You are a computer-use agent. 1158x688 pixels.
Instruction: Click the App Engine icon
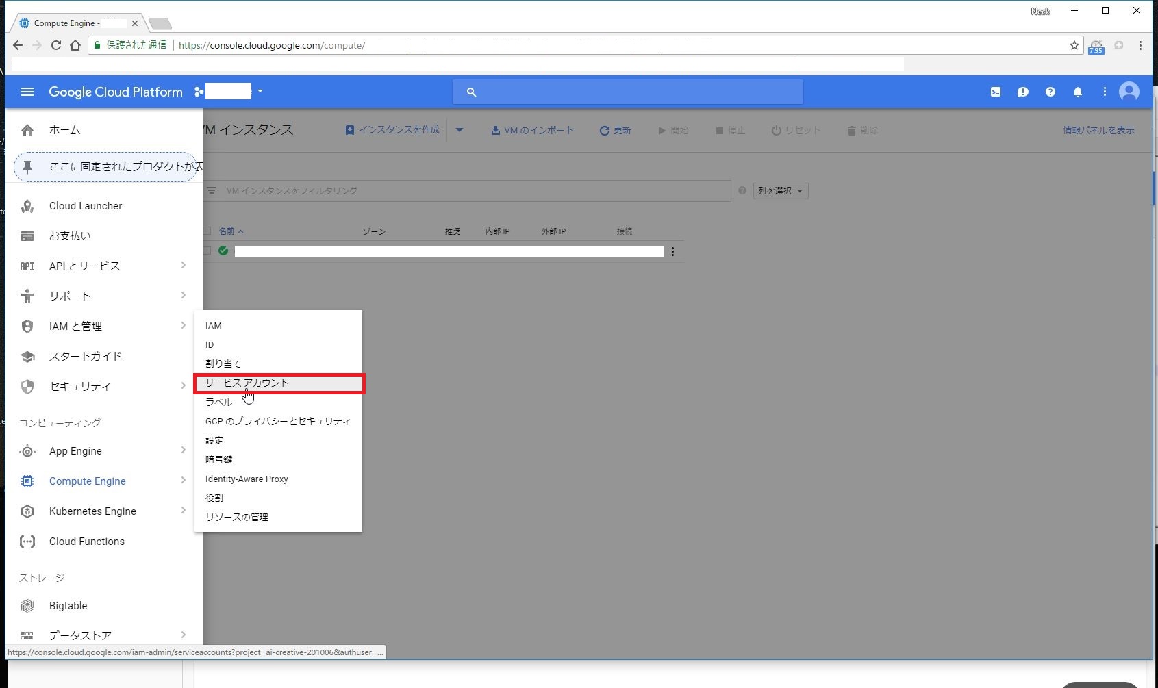click(x=27, y=451)
